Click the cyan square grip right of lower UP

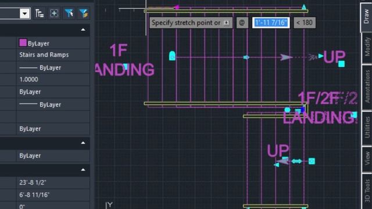click(312, 161)
